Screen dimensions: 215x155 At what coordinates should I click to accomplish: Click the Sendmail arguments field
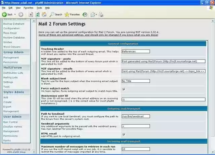click(136, 126)
